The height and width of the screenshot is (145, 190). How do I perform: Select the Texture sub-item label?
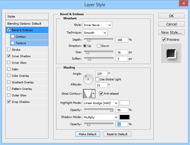click(x=21, y=43)
